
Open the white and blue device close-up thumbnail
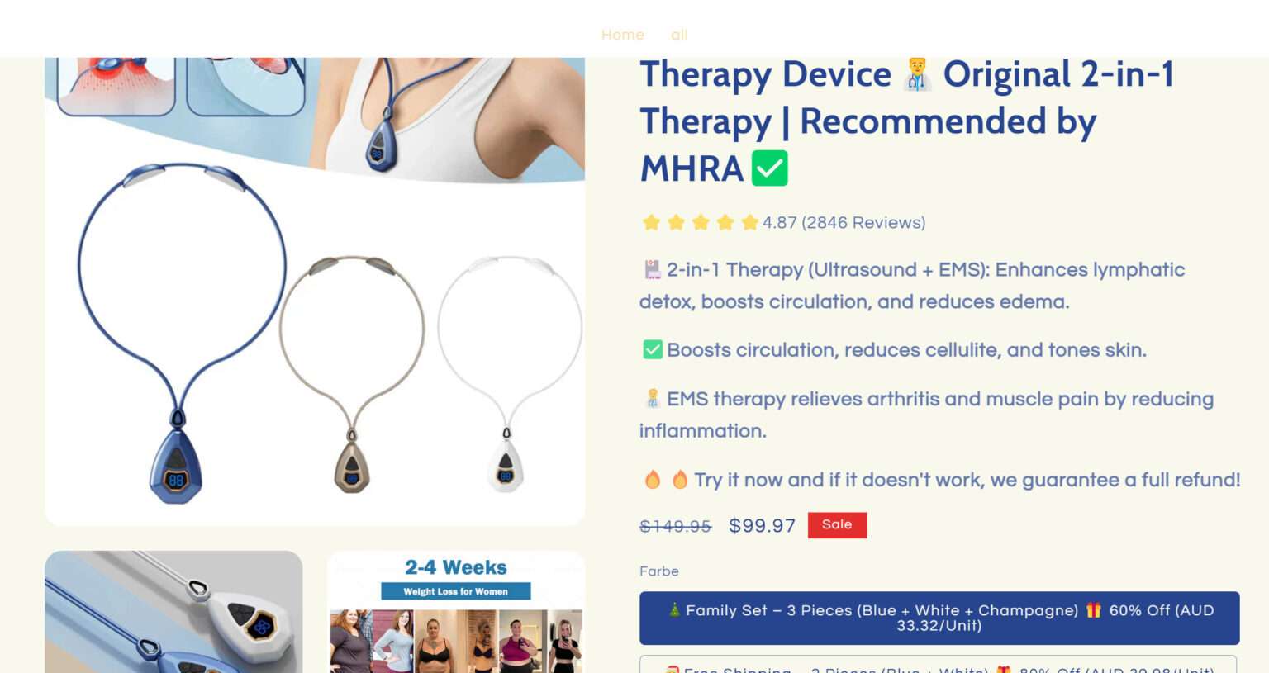(173, 612)
